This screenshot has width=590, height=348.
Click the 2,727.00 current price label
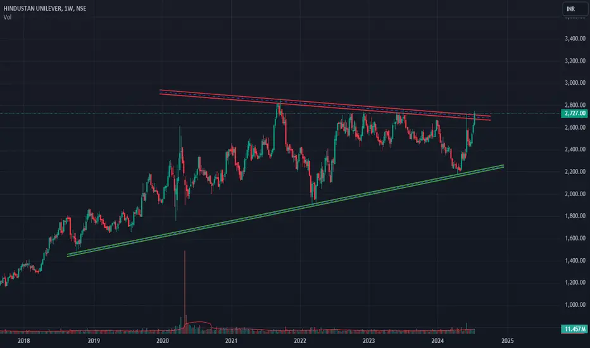575,113
